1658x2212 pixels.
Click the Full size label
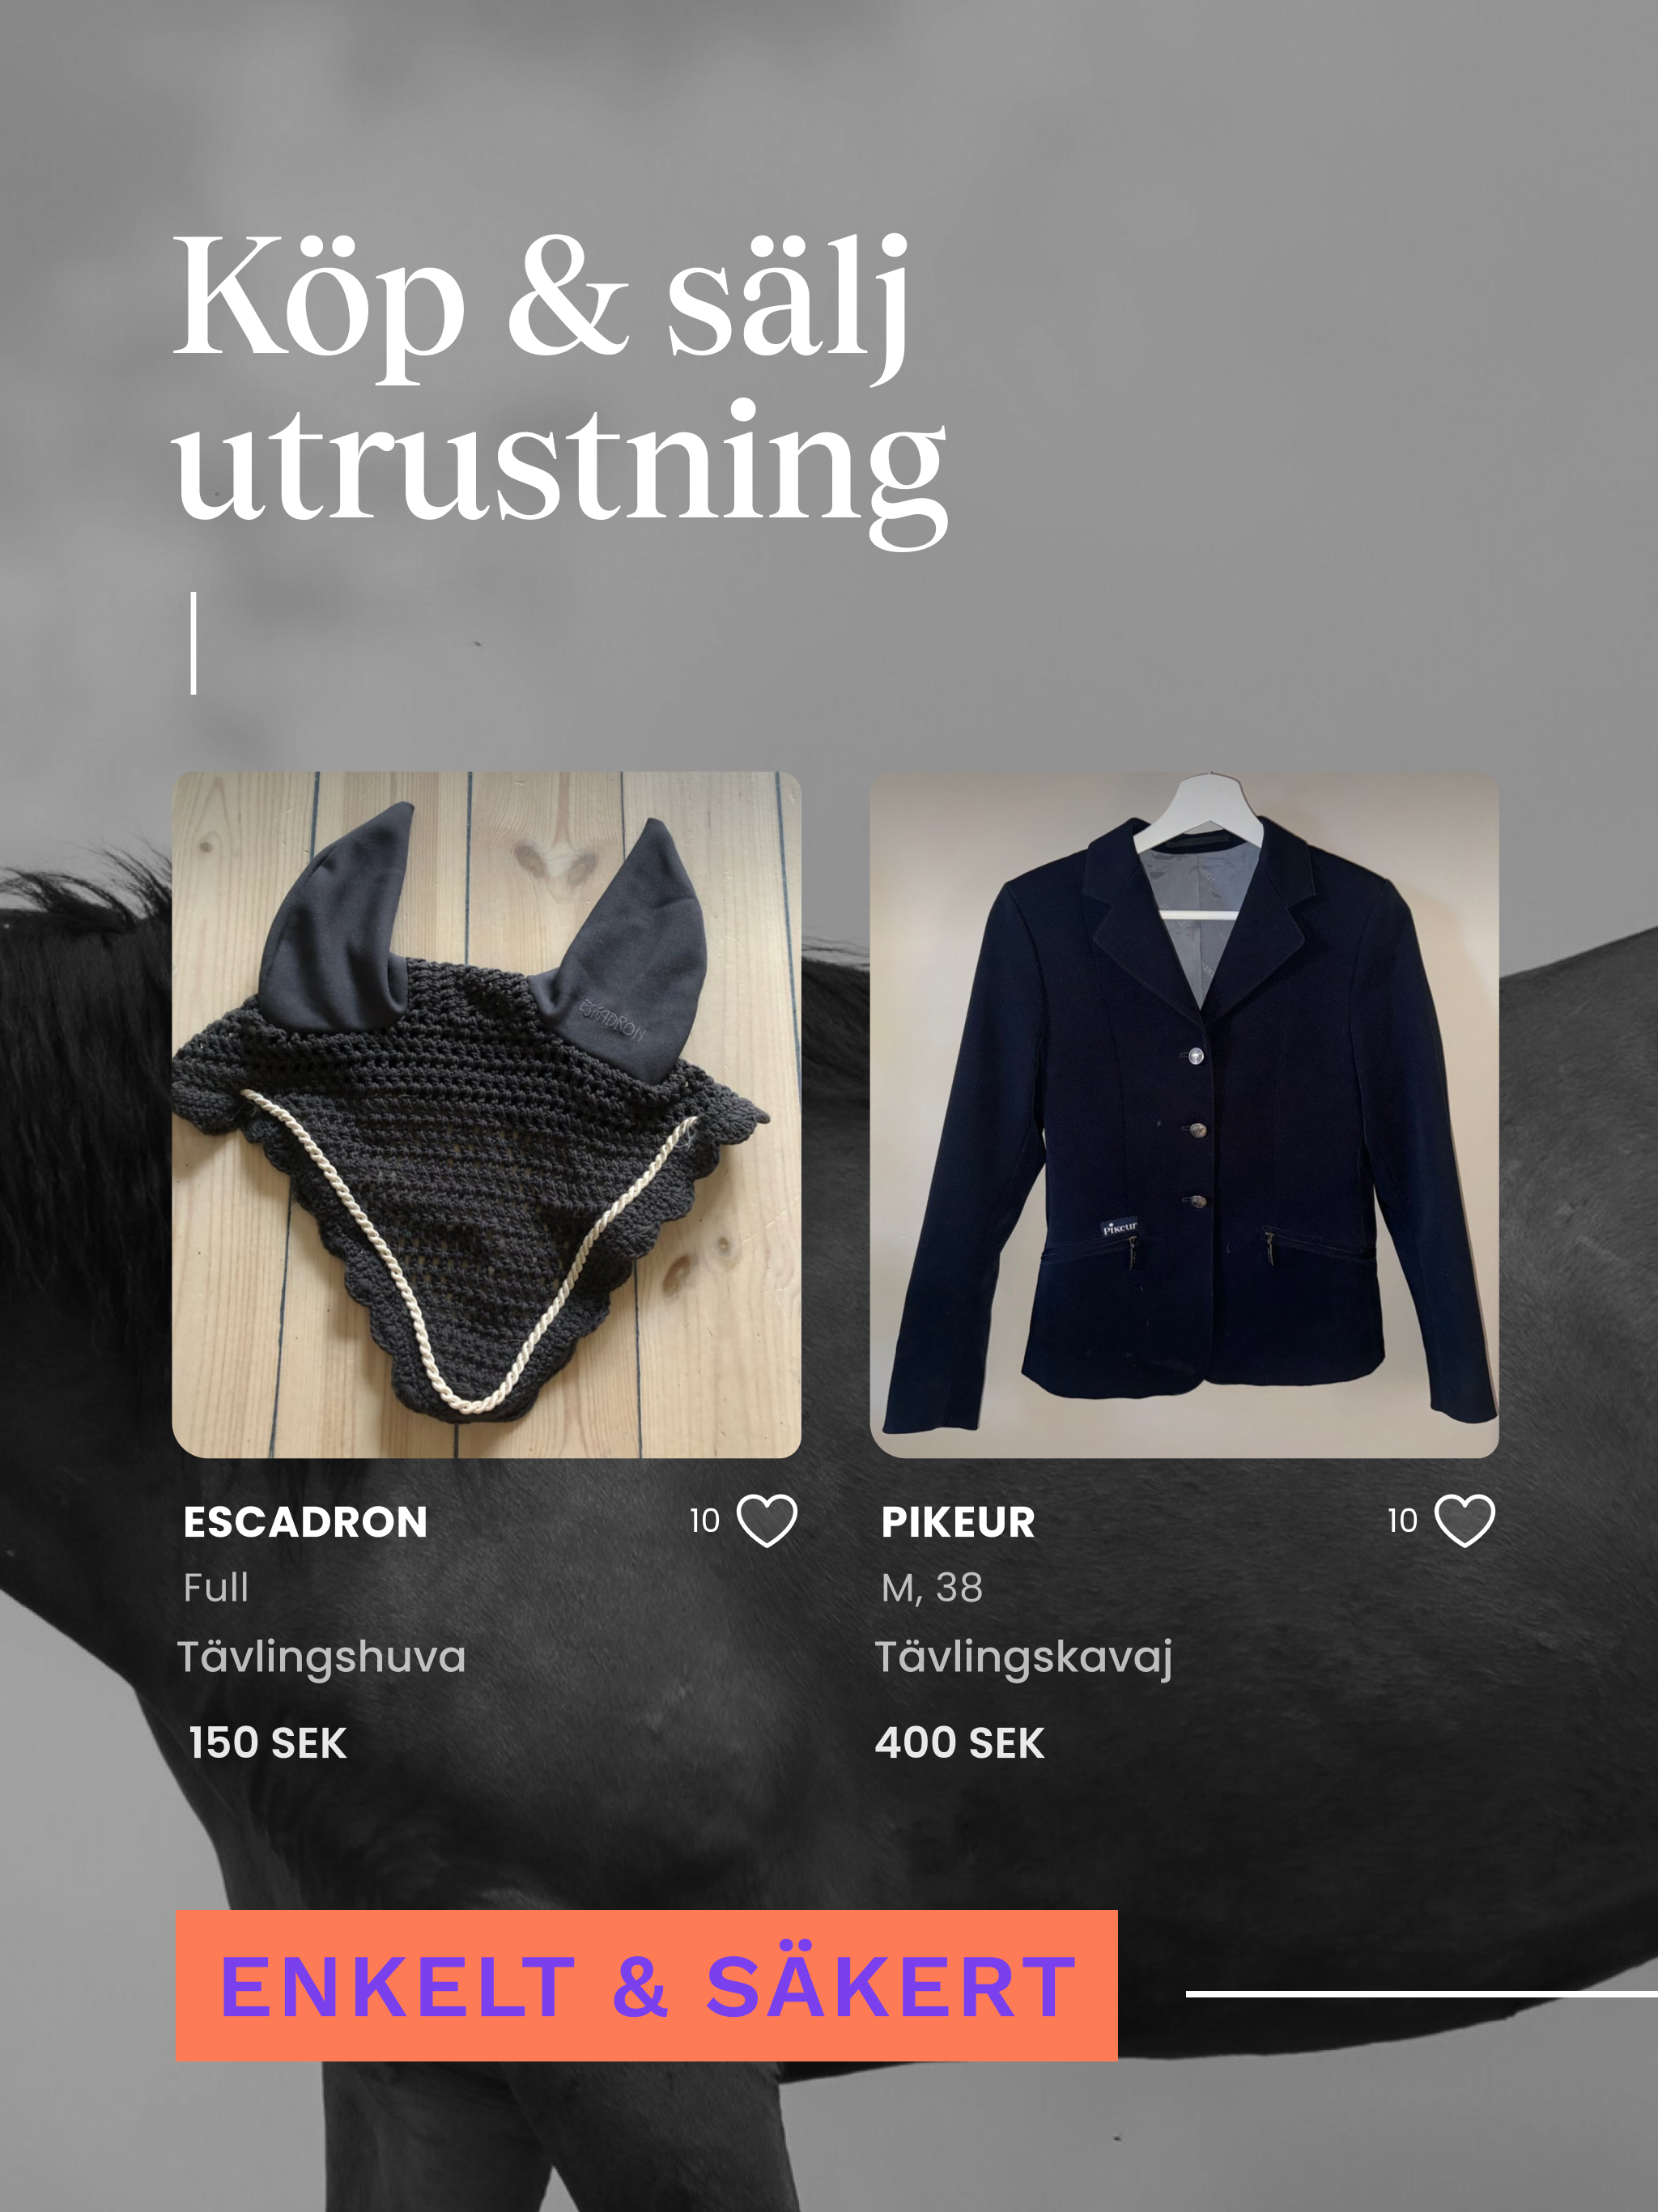click(216, 1588)
